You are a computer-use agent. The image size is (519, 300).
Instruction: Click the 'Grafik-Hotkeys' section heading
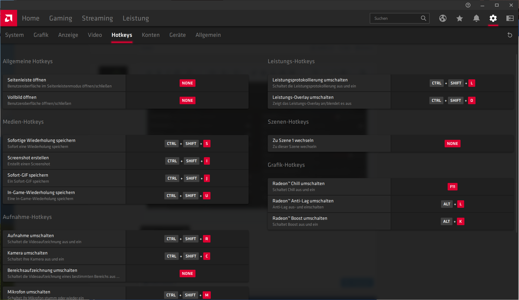(286, 165)
